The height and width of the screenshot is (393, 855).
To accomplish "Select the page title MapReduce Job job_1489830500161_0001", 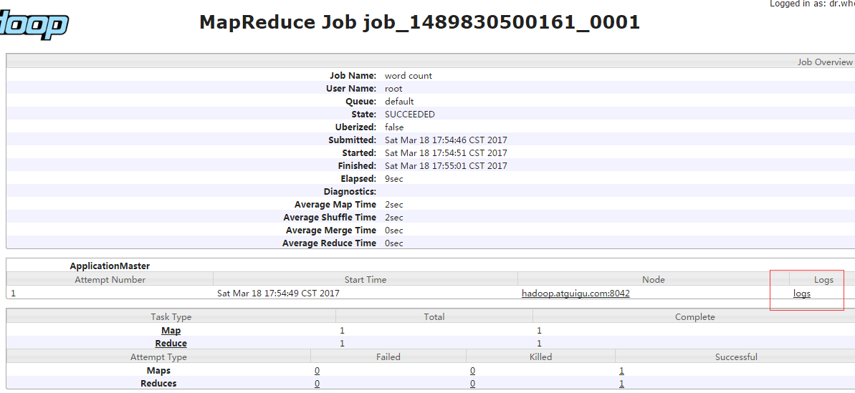I will (x=419, y=22).
